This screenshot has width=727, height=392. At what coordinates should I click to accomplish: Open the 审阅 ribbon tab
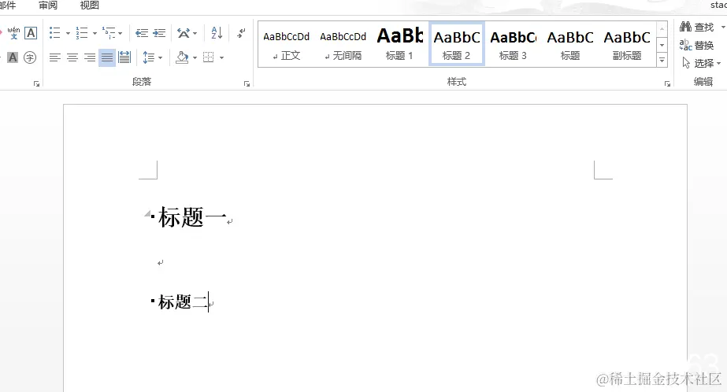pyautogui.click(x=48, y=5)
